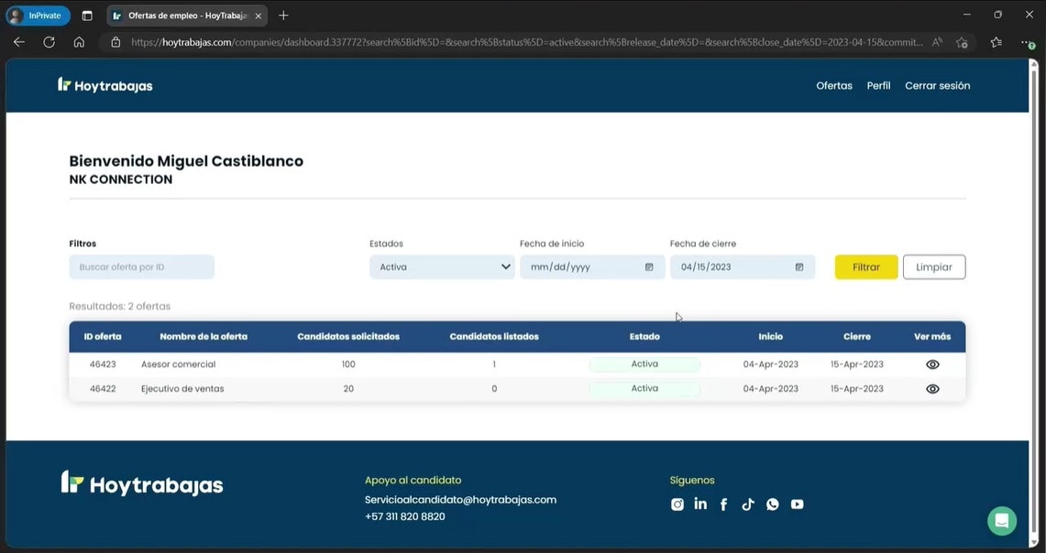This screenshot has width=1046, height=553.
Task: Click offer ID 46422
Action: pos(103,388)
